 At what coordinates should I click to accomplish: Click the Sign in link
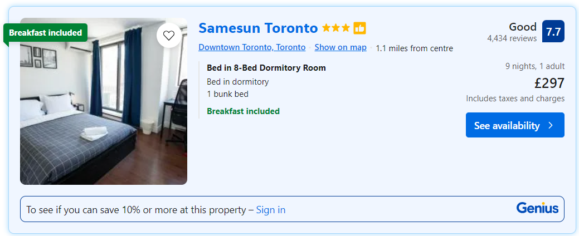point(271,210)
